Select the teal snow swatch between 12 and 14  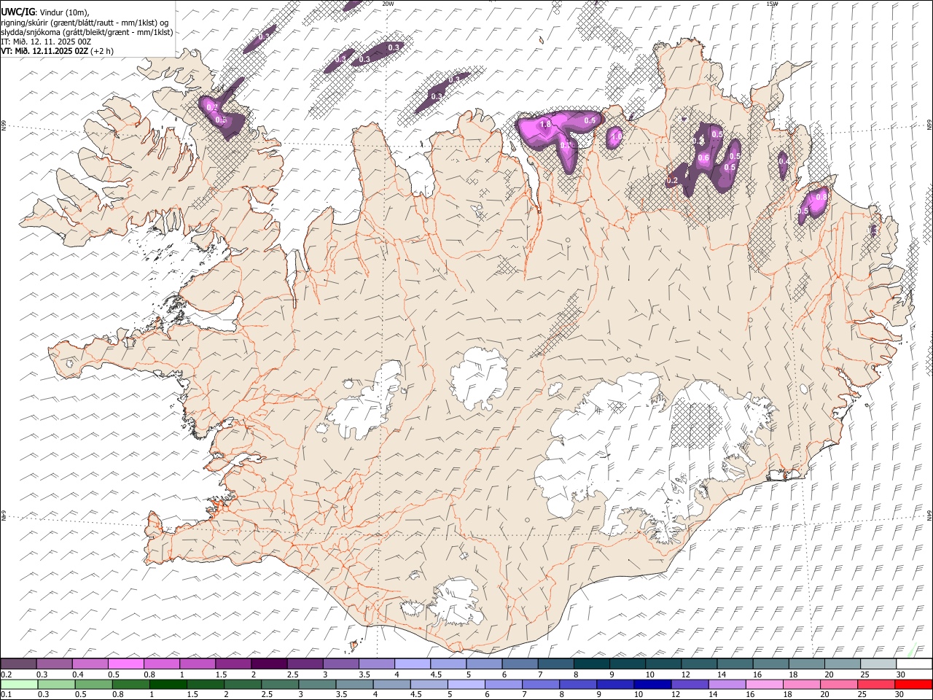(698, 664)
